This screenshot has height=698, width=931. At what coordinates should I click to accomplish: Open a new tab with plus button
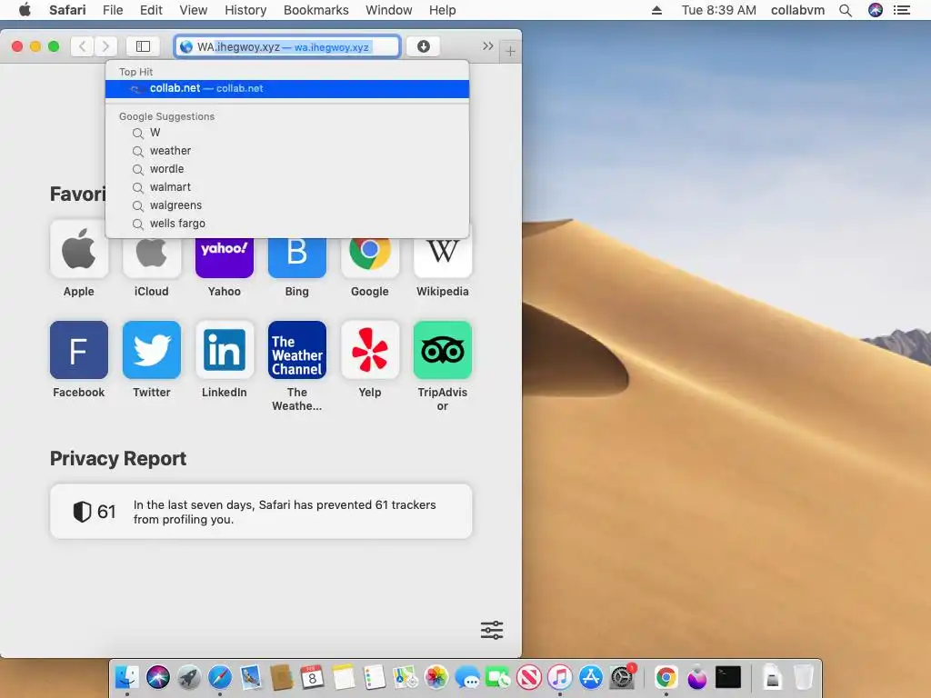coord(510,52)
